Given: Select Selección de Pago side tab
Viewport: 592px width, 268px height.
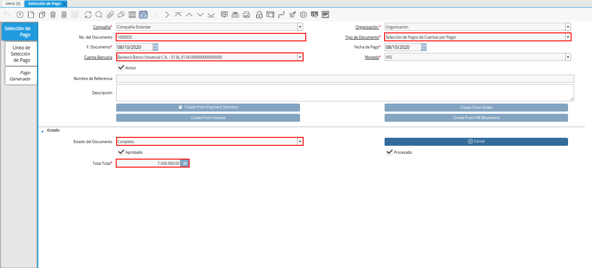Looking at the screenshot, I should click(19, 32).
